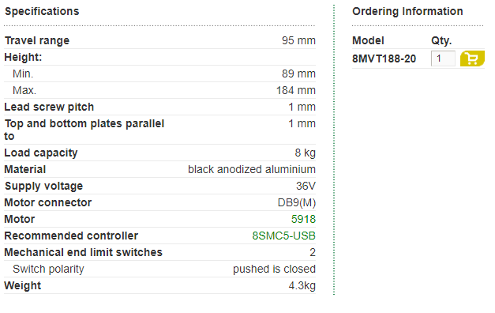Click the Load capacity 8 kg value
This screenshot has width=495, height=313.
pos(305,153)
